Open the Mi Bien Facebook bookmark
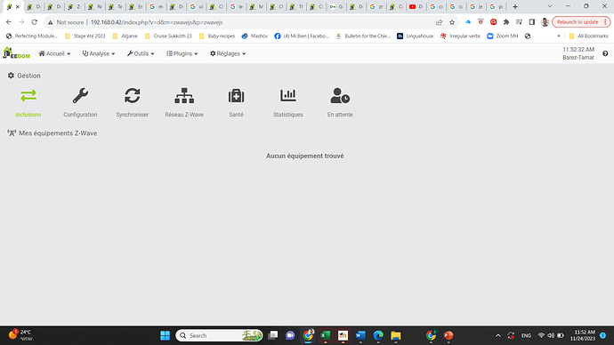Screen dimensions: 614x345 (302, 36)
